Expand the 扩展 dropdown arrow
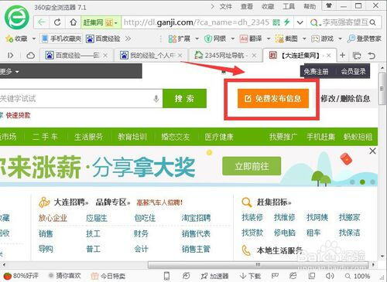This screenshot has width=387, height=282. [197, 39]
